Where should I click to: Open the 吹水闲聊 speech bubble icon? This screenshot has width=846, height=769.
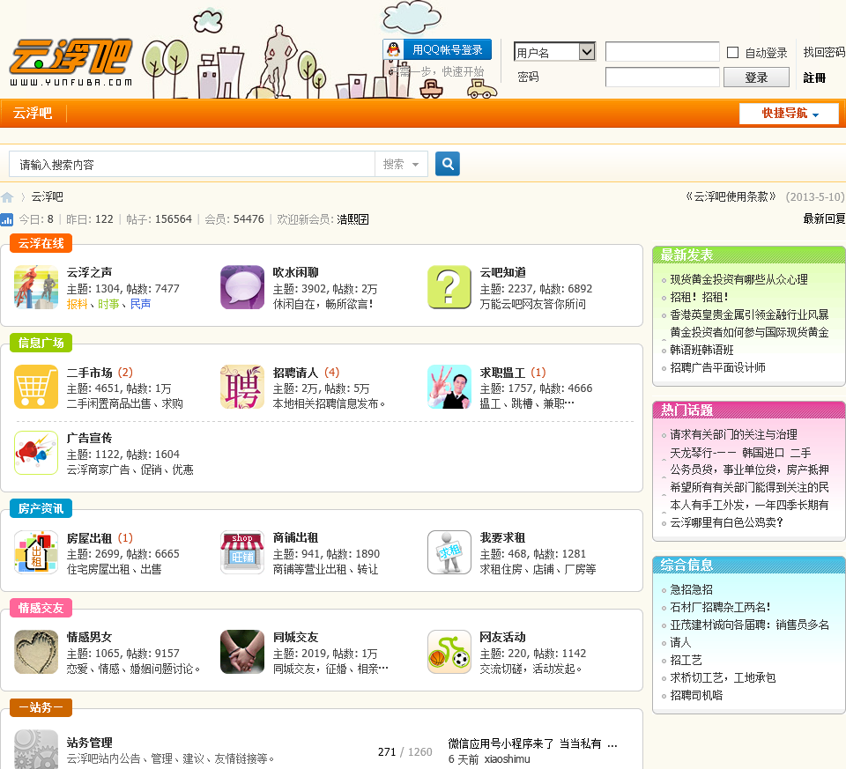(x=242, y=287)
